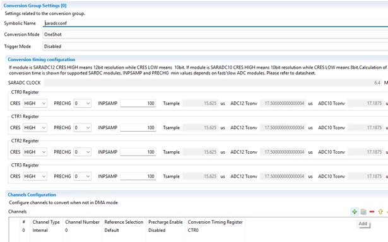Open the CTR0 PRECHG dropdown
The height and width of the screenshot is (242, 388).
pos(83,103)
